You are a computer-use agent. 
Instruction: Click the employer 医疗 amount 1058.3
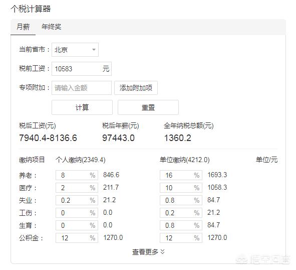217,187
